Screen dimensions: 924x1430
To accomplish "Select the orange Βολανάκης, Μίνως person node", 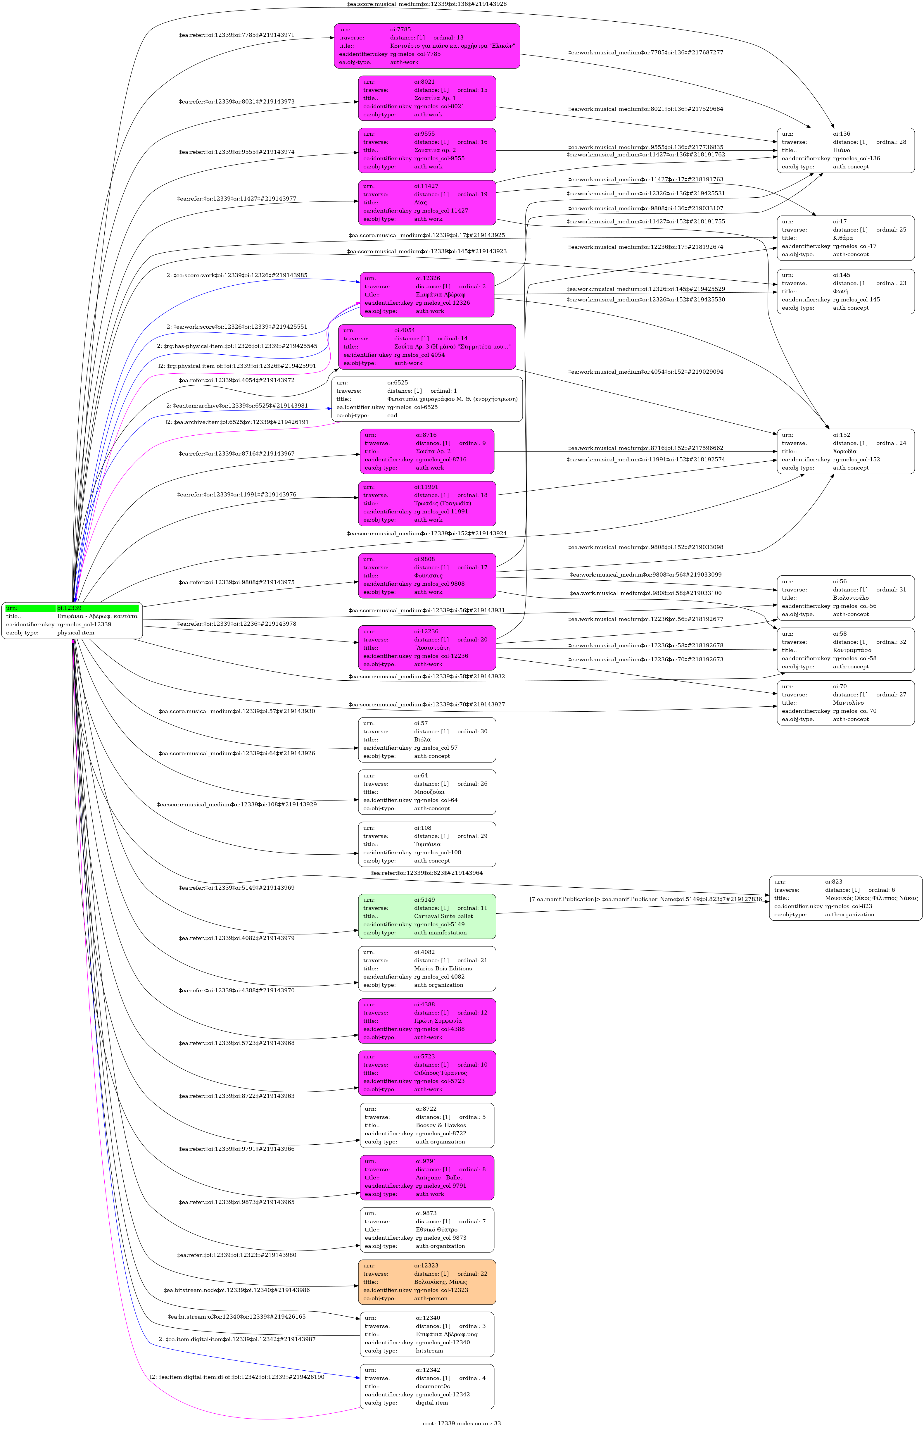I will click(x=426, y=1282).
